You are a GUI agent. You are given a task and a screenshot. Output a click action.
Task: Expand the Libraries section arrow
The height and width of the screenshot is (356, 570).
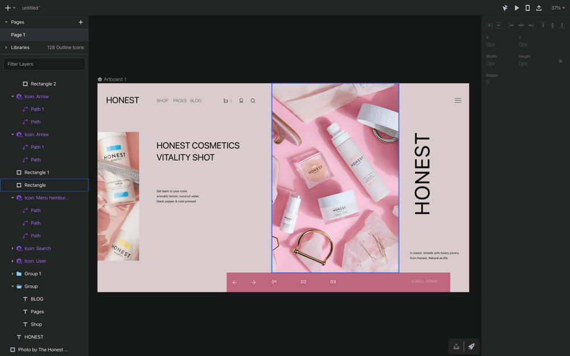pyautogui.click(x=6, y=48)
